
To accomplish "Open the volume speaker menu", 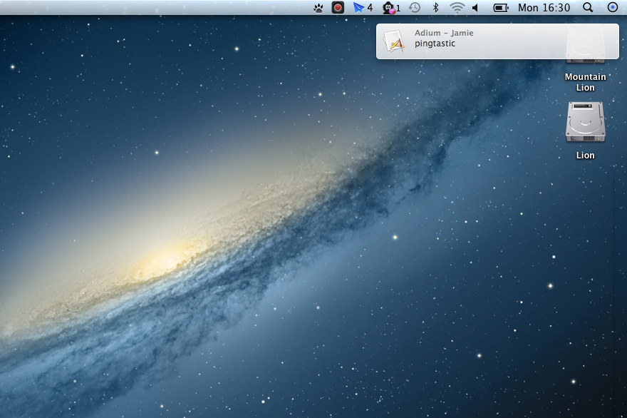I will point(475,8).
